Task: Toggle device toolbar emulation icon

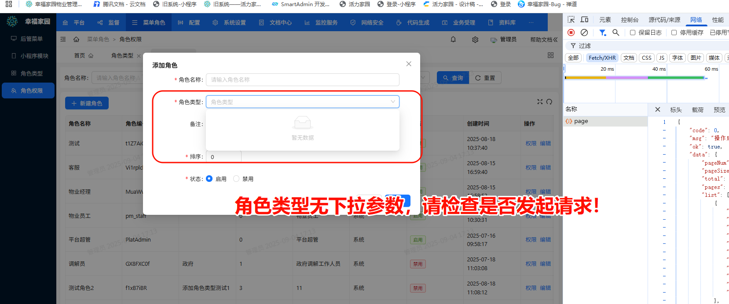Action: pos(584,20)
